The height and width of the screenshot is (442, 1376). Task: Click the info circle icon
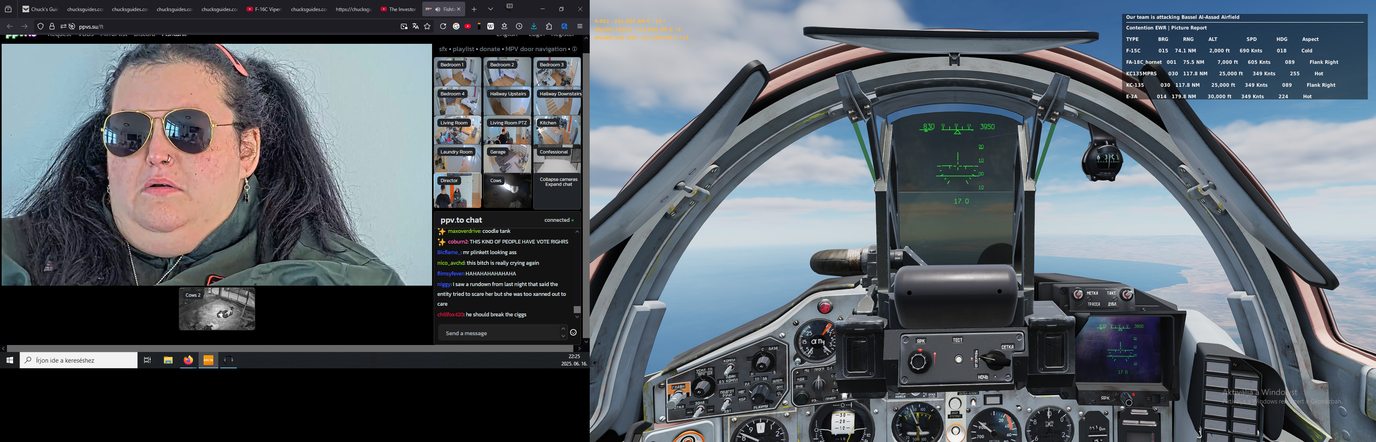pos(575,49)
